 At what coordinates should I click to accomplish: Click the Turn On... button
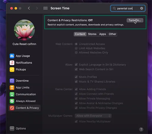pyautogui.click(x=135, y=20)
